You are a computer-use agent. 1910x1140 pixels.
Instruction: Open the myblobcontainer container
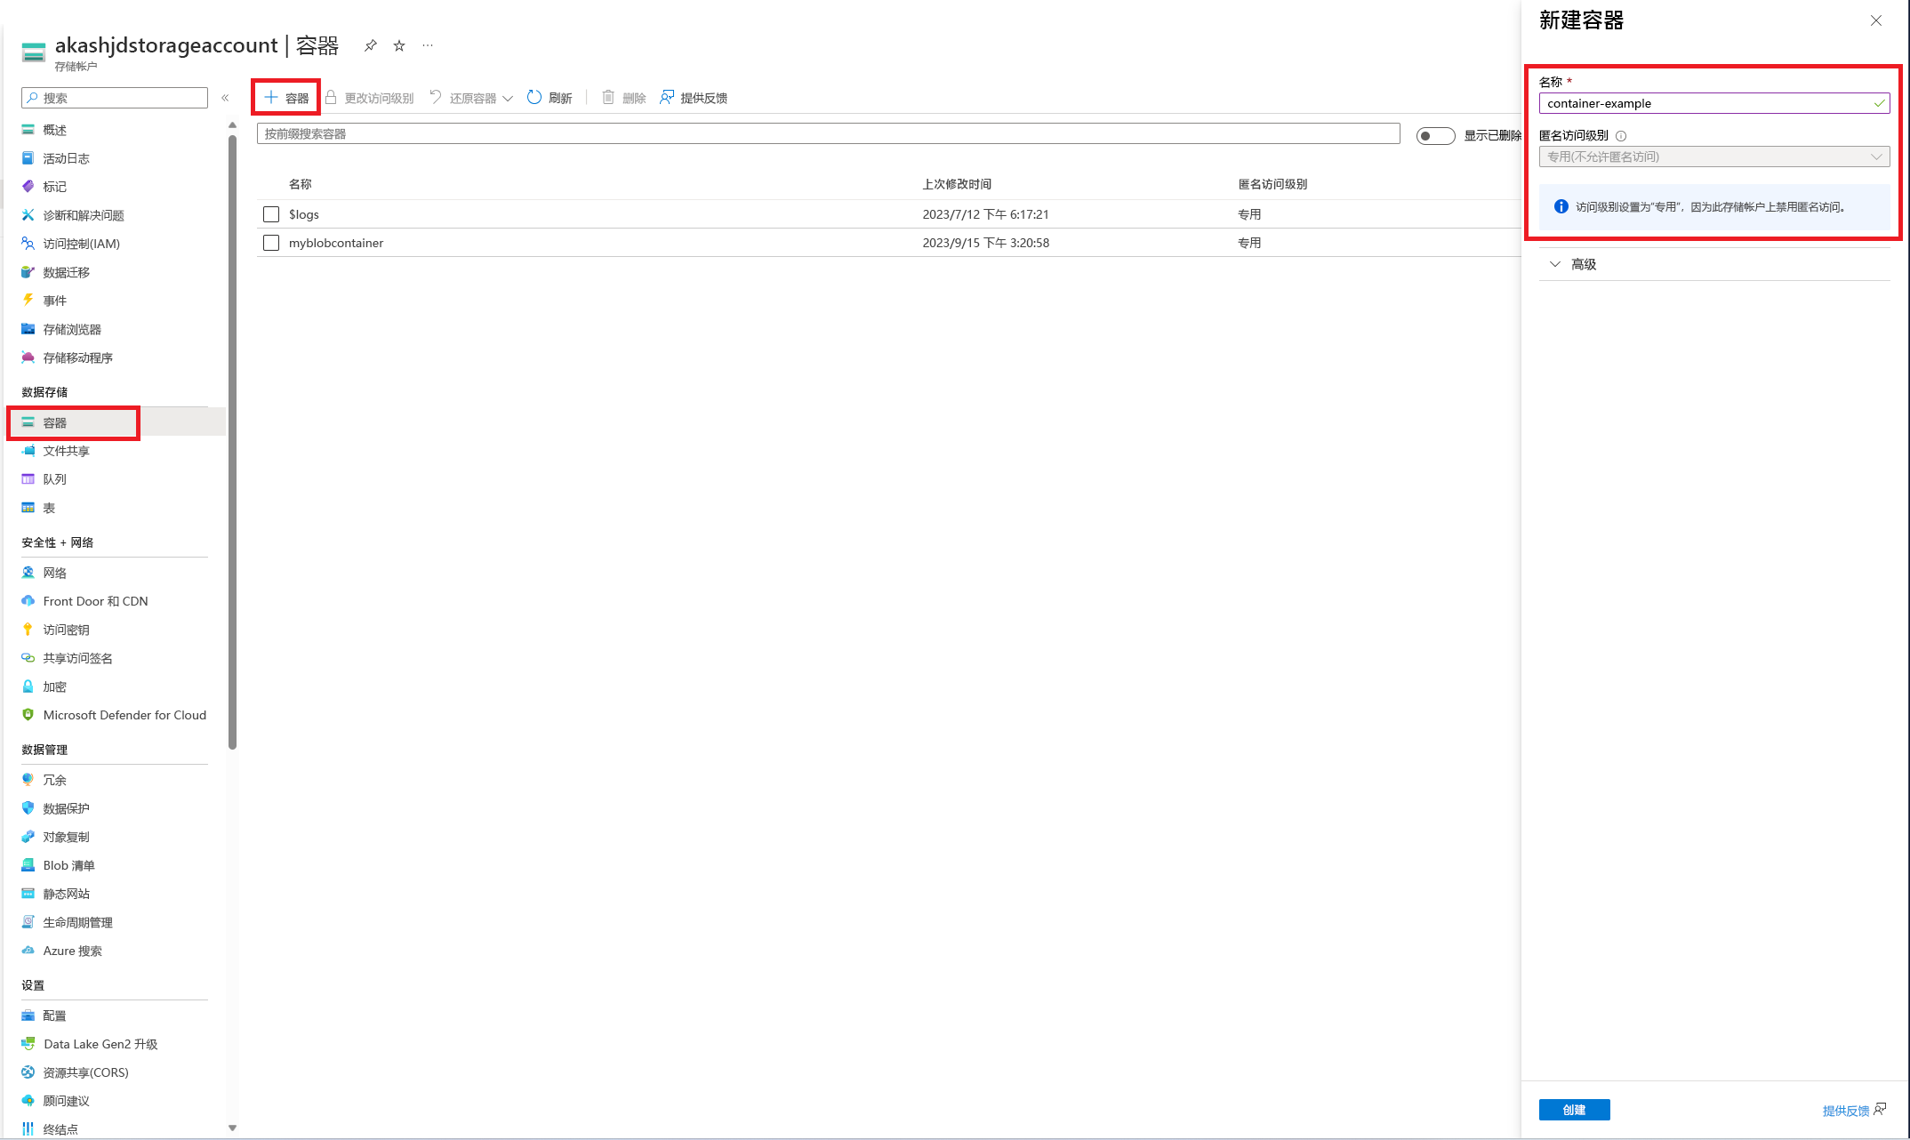[336, 243]
